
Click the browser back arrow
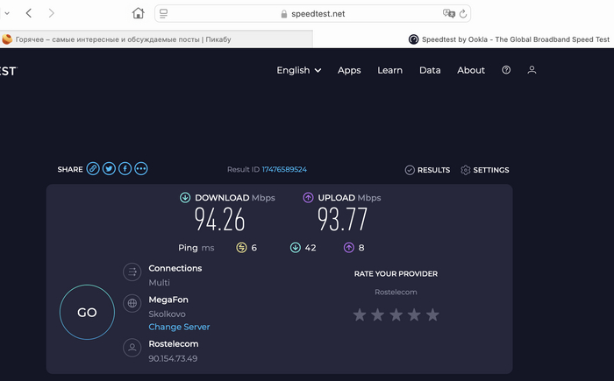click(29, 13)
